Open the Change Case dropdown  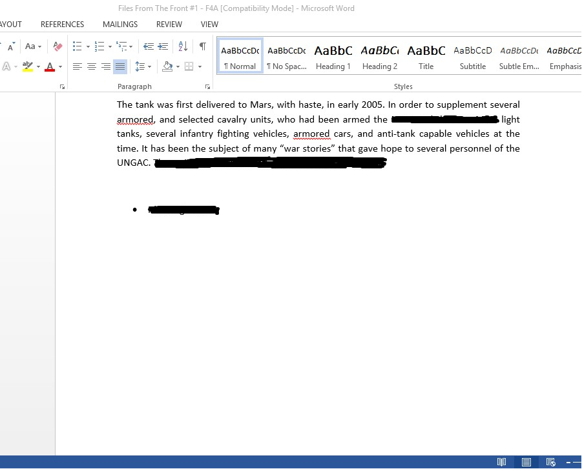[33, 46]
